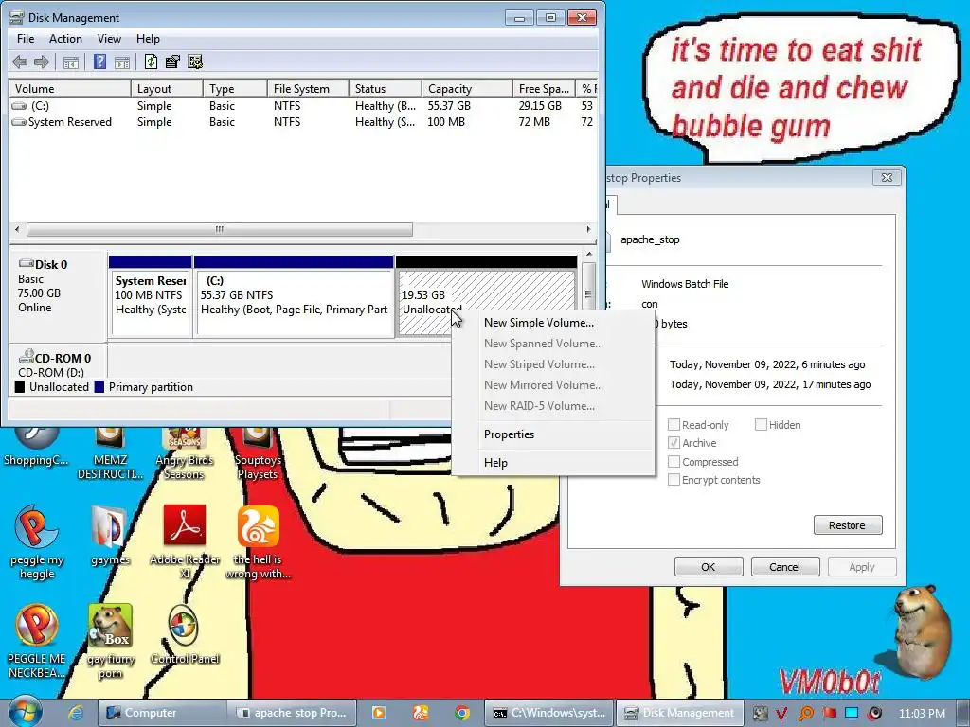The width and height of the screenshot is (970, 727).
Task: Click the Windows Start orb
Action: pos(25,712)
